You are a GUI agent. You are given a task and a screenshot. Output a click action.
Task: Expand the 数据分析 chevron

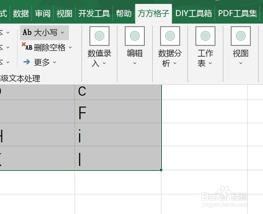point(175,63)
